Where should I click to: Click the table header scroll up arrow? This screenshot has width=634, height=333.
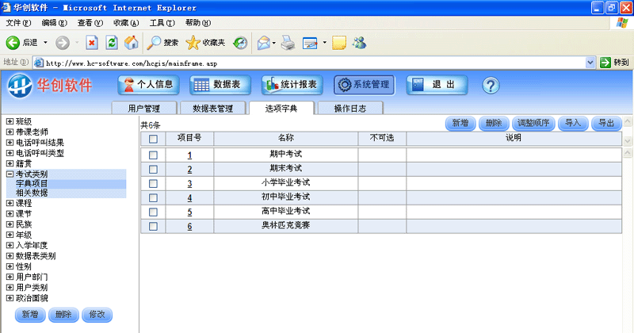click(628, 121)
